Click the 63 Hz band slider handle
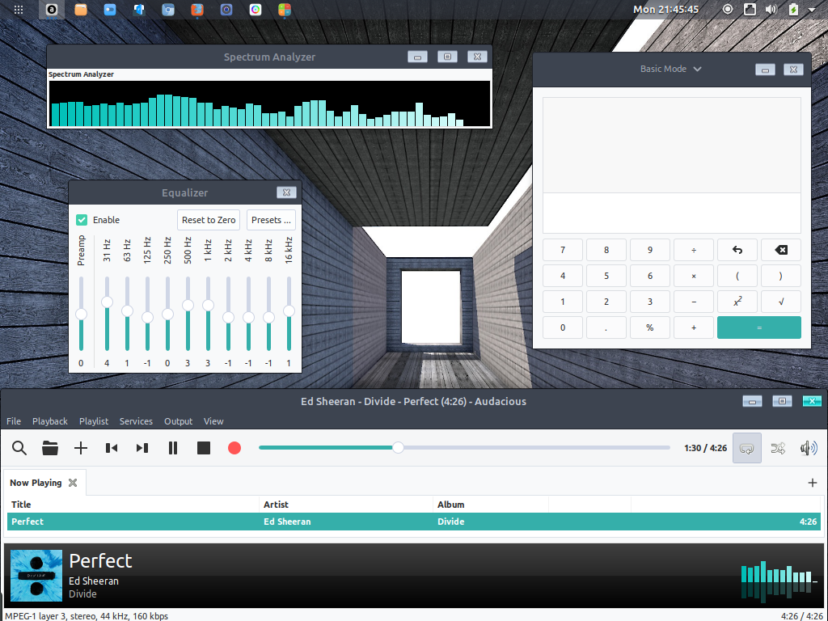Viewport: 828px width, 621px height. click(x=127, y=311)
